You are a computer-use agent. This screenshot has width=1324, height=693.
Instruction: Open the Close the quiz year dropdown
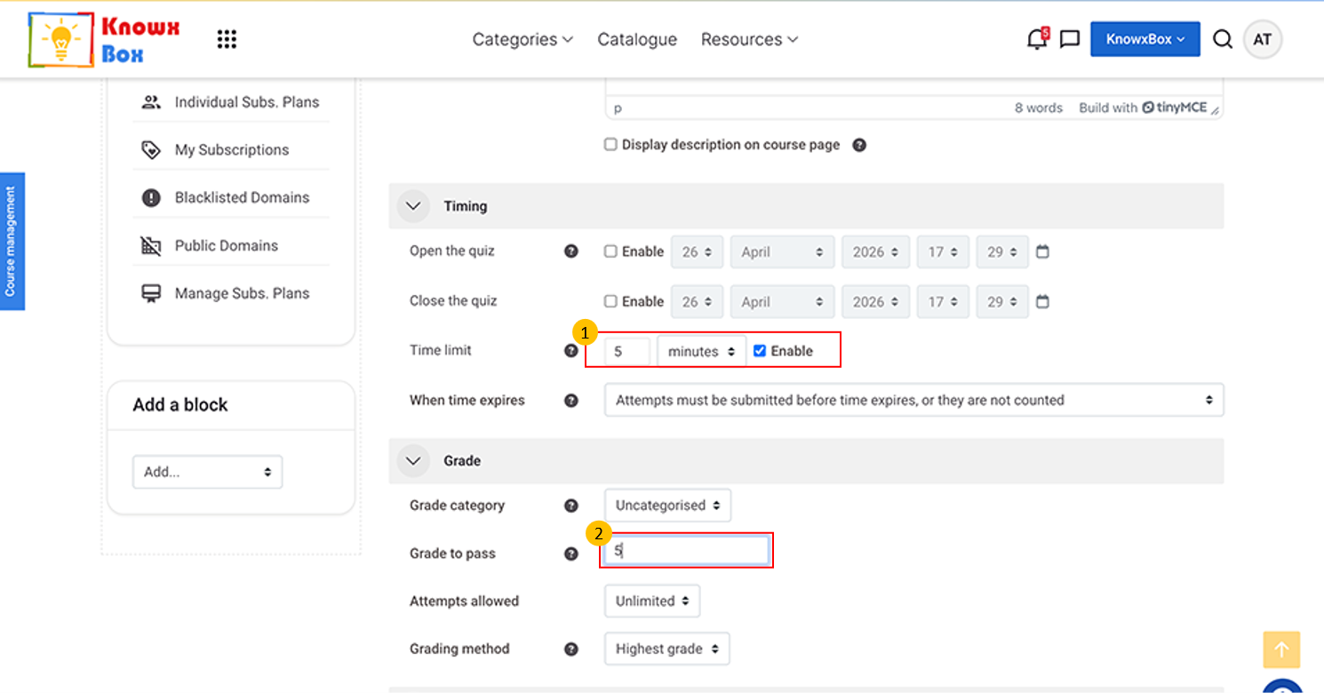(876, 301)
